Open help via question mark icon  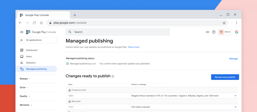click(214, 32)
